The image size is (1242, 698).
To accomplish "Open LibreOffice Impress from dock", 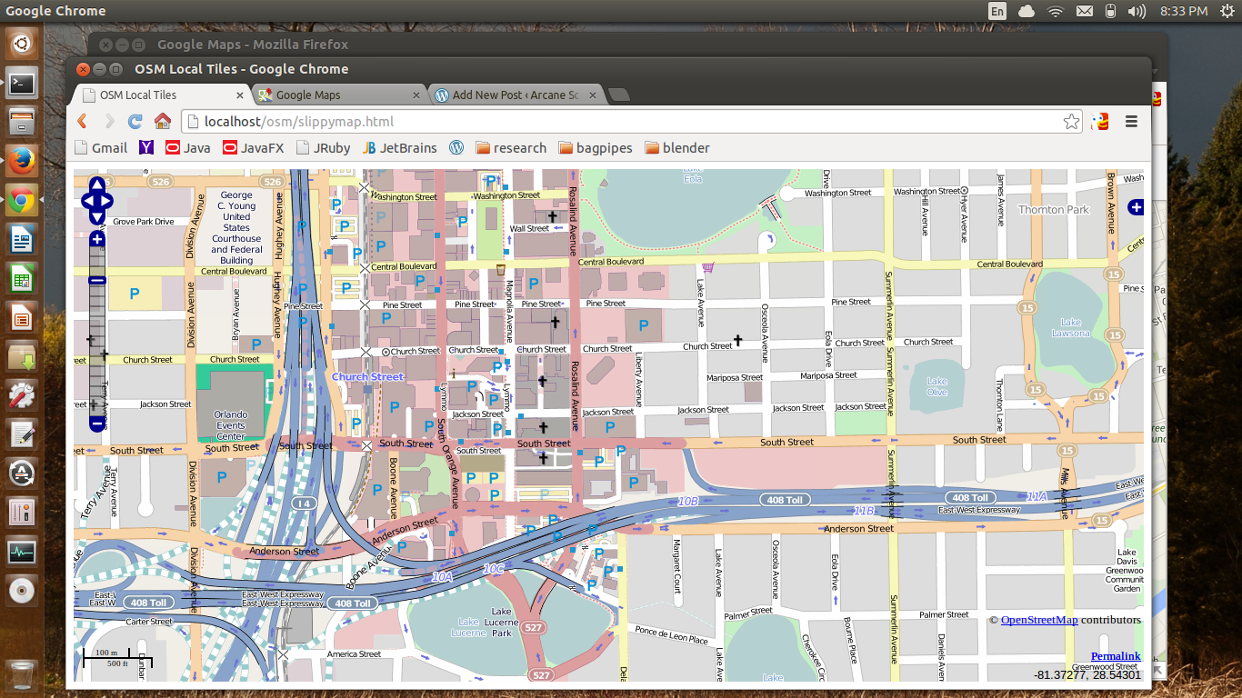I will 22,318.
